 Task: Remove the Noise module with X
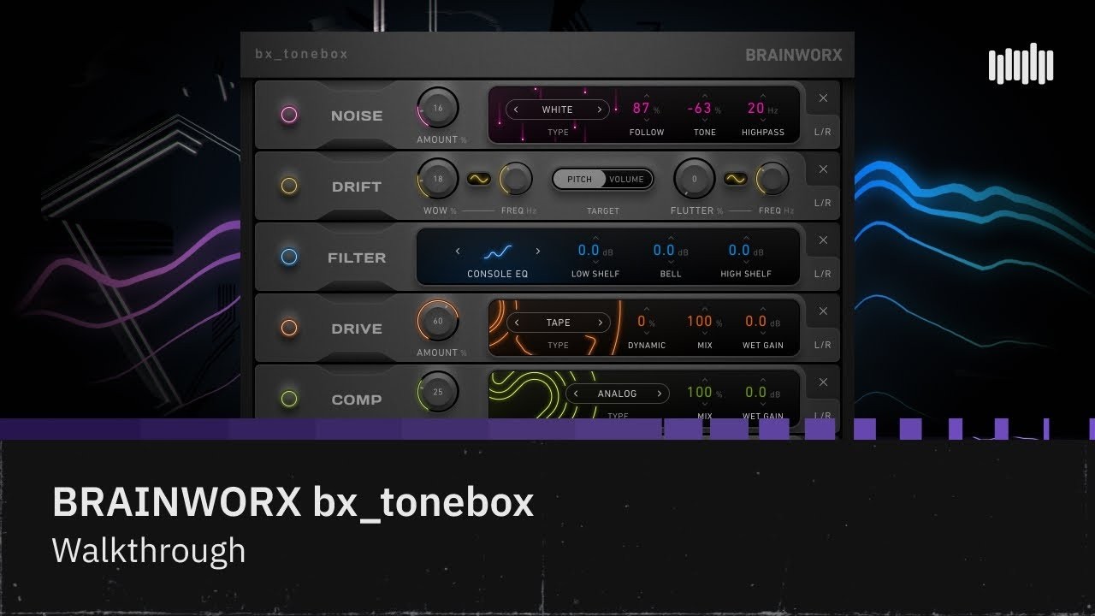[823, 98]
